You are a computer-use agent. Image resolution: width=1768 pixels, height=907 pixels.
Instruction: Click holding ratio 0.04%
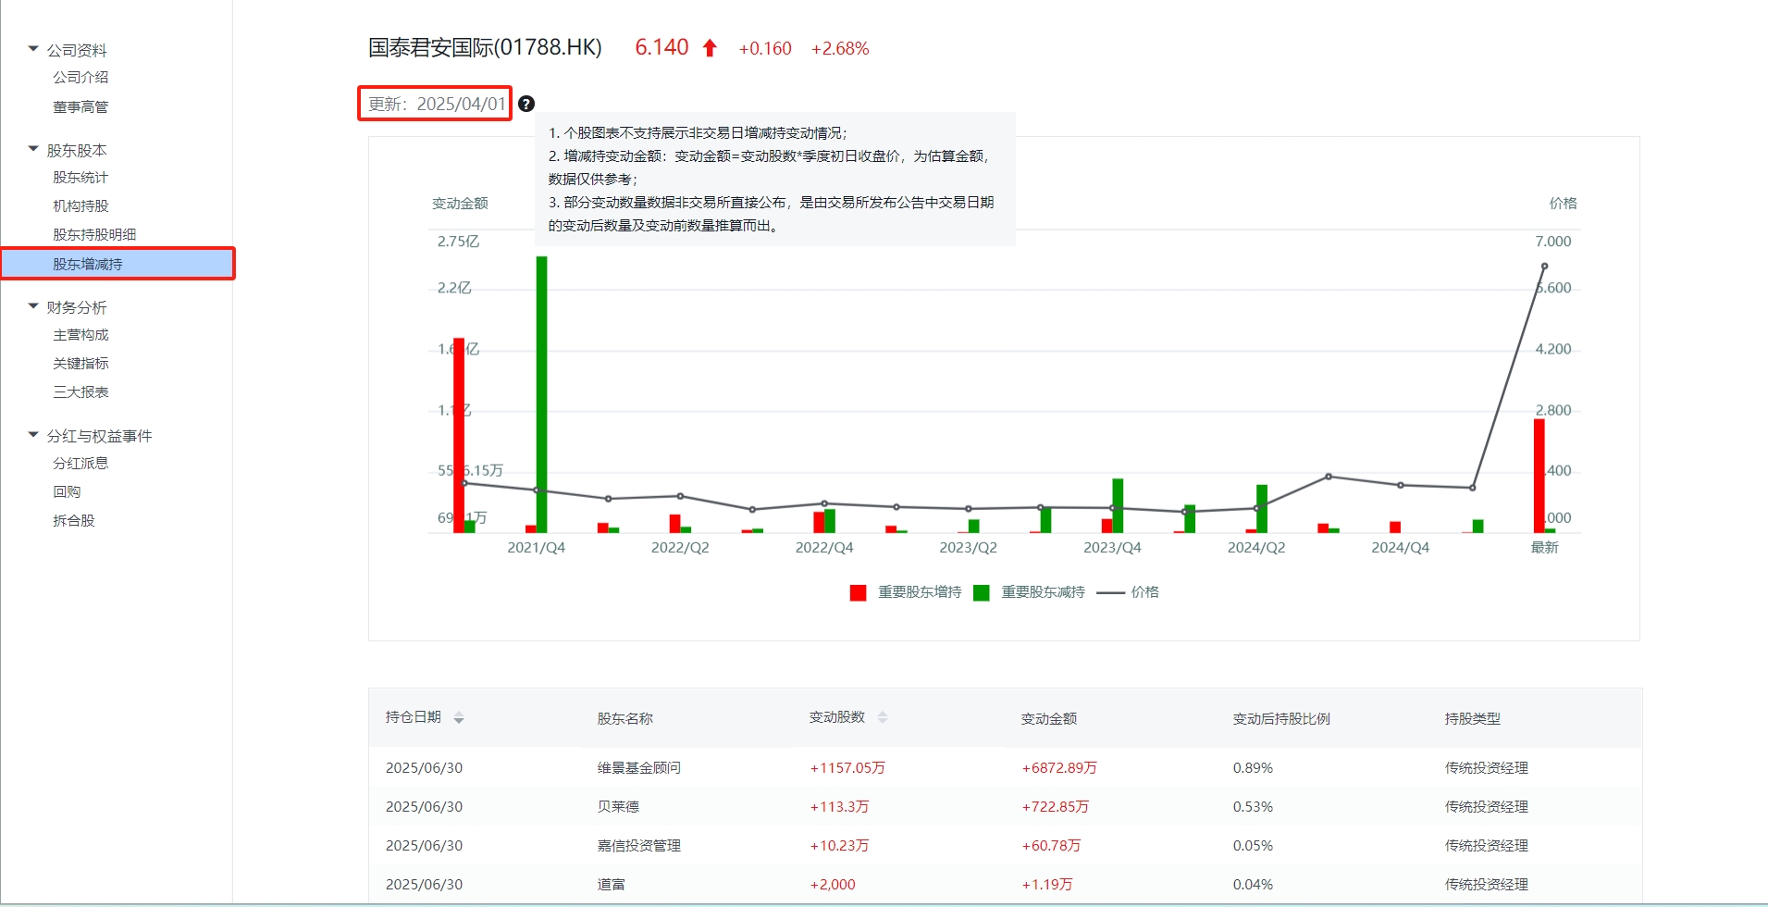1253,885
